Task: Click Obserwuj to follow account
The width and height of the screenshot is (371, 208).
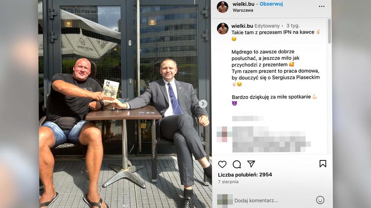Action: coord(271,4)
